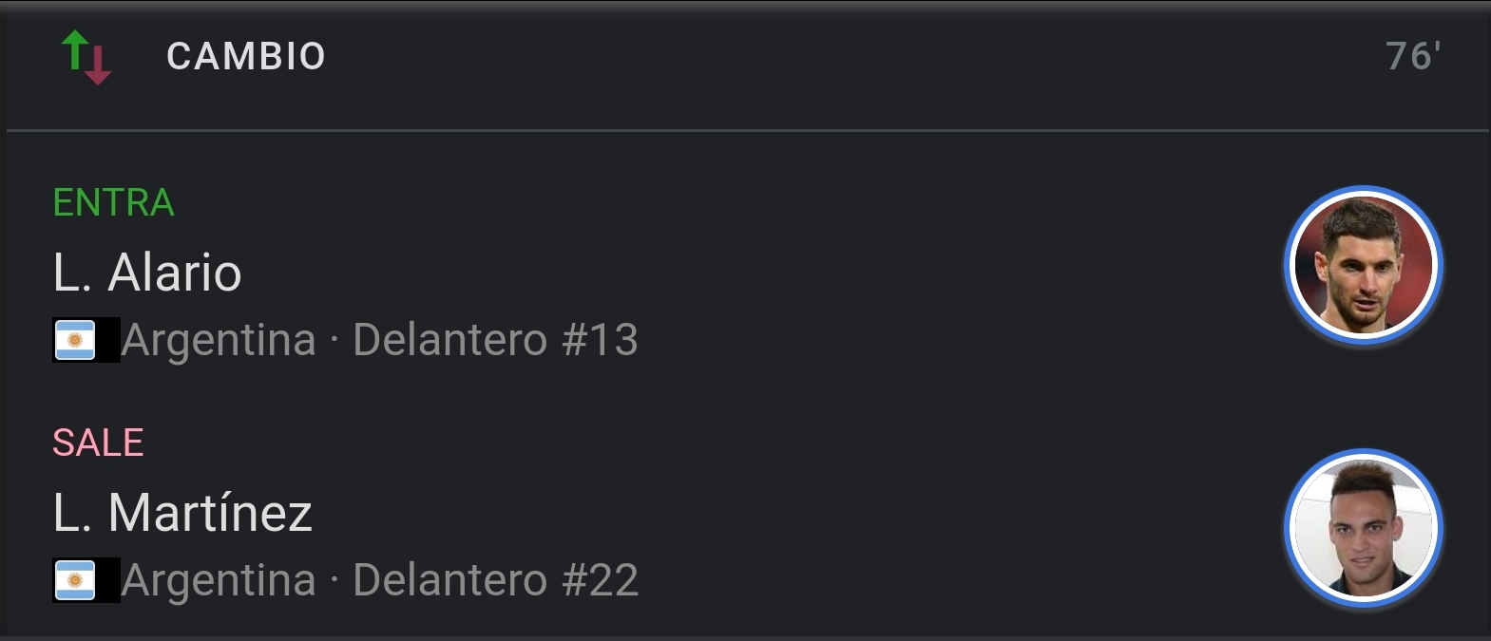
Task: Click the divider line below CAMBIO header
Action: pos(746,130)
